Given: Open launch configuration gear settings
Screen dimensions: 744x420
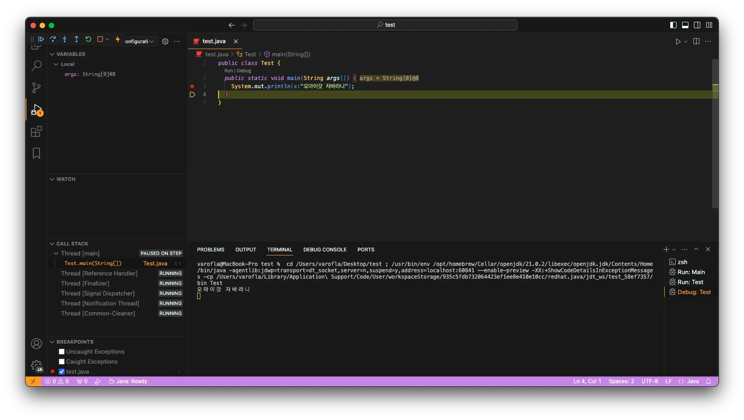Looking at the screenshot, I should [x=165, y=41].
